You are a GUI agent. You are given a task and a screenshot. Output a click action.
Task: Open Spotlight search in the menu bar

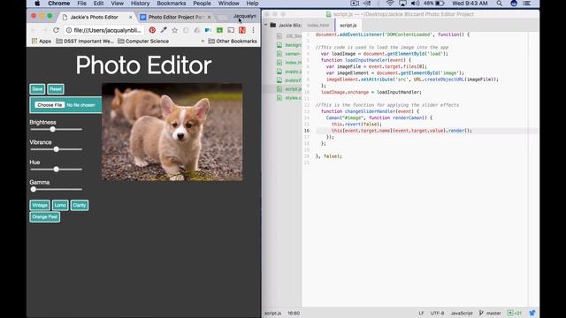(x=499, y=4)
